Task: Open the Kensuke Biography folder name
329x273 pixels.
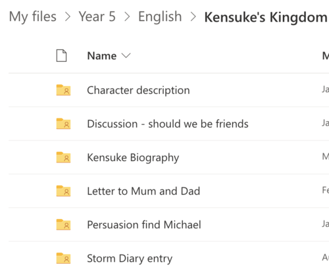Action: coord(133,157)
